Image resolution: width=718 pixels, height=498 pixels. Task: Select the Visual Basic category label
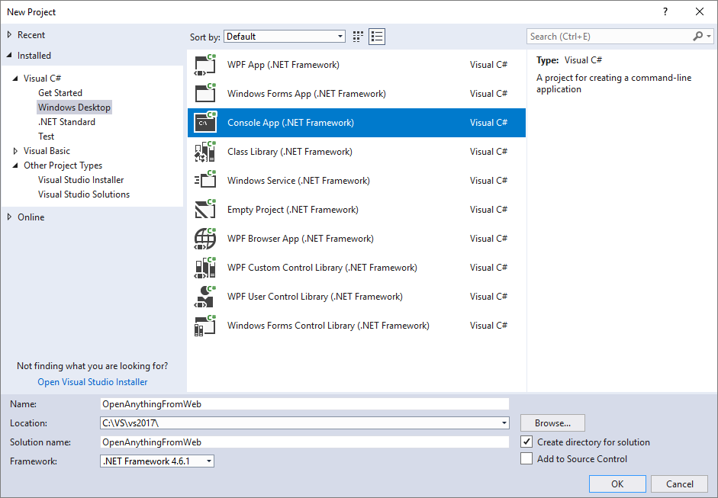tap(47, 150)
